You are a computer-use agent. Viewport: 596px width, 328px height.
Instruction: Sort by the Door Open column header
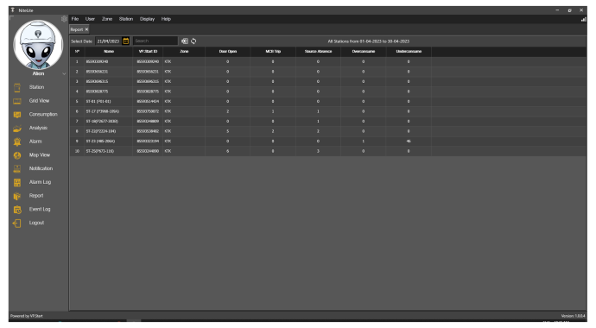pos(228,51)
